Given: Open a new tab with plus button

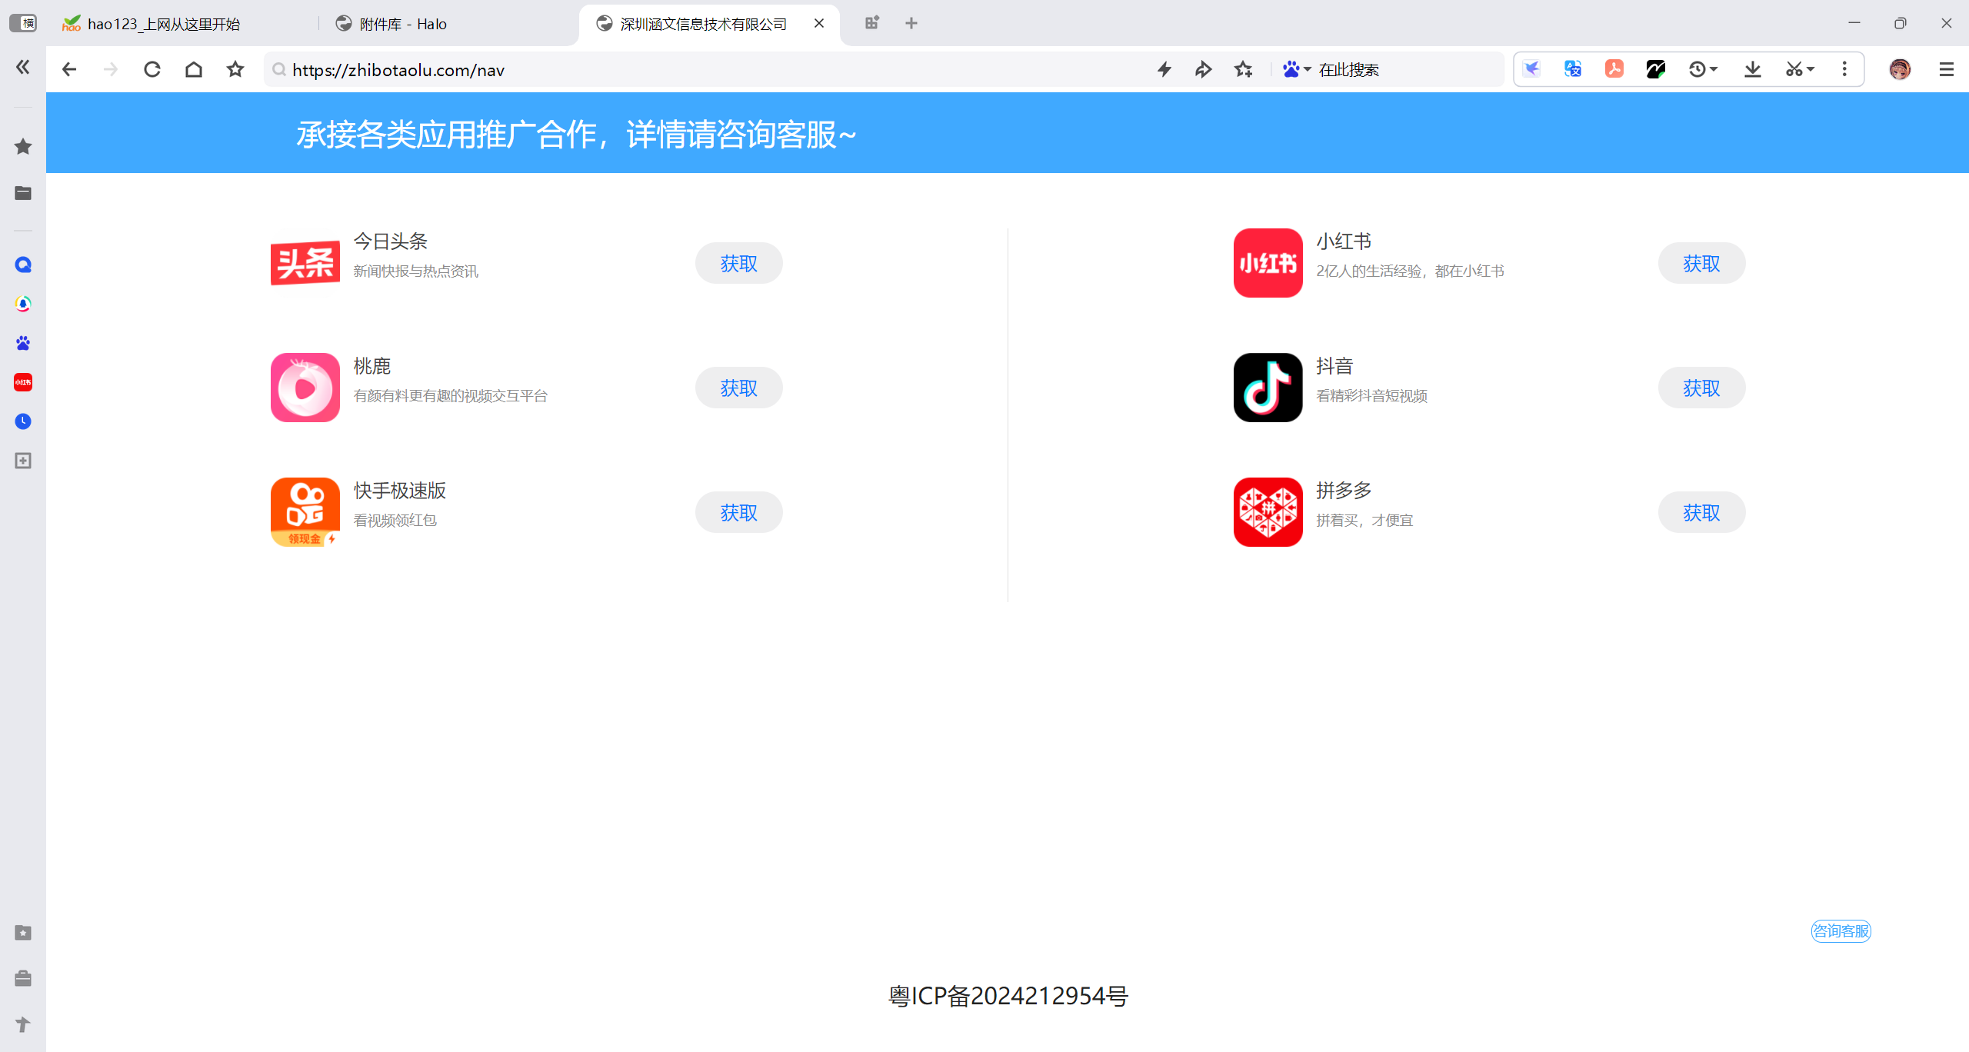Looking at the screenshot, I should tap(911, 23).
